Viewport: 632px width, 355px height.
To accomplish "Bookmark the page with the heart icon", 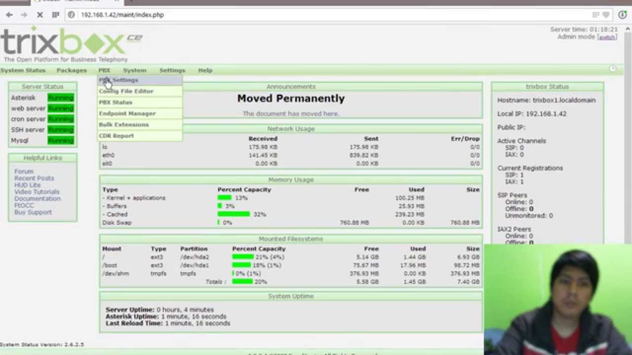I will 606,15.
